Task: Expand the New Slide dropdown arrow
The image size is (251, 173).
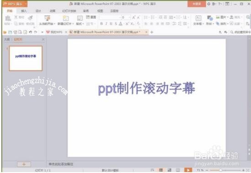Action: click(73, 24)
